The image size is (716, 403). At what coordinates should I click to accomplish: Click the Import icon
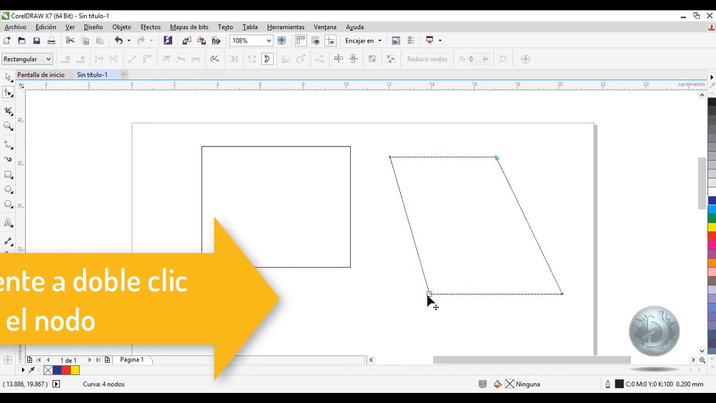point(187,40)
